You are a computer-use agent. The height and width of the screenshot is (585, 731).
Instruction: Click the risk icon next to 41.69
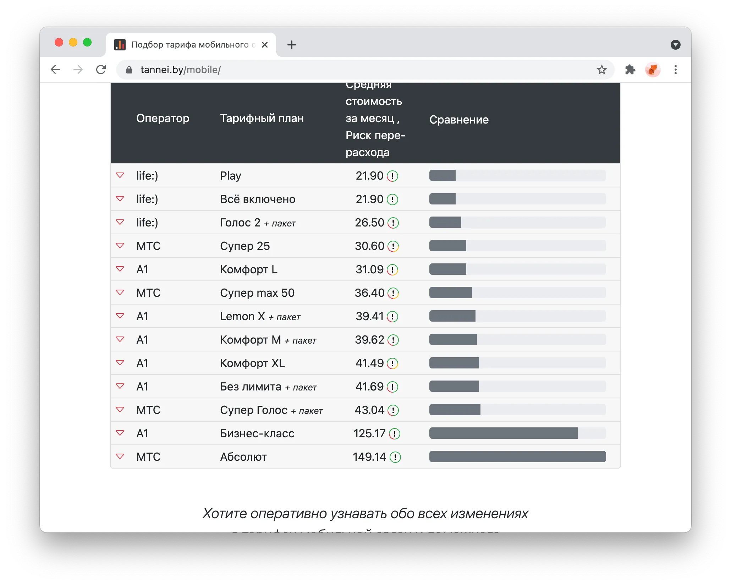coord(392,387)
